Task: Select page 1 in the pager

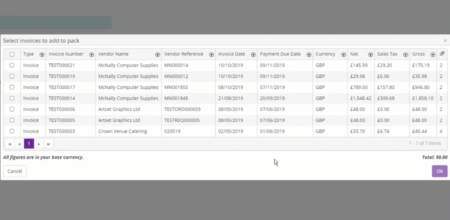Action: coord(29,143)
